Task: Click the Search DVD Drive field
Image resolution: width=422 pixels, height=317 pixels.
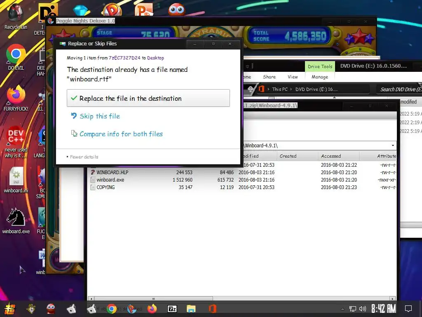Action: coord(399,90)
